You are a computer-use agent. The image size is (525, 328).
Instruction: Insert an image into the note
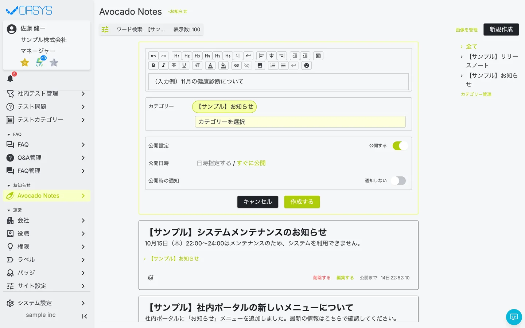(x=260, y=66)
